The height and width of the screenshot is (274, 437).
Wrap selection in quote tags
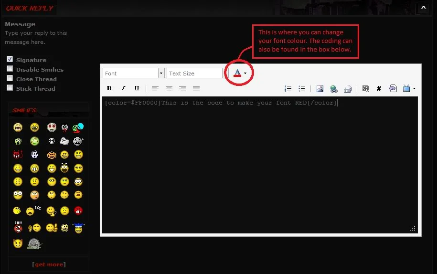pyautogui.click(x=365, y=89)
